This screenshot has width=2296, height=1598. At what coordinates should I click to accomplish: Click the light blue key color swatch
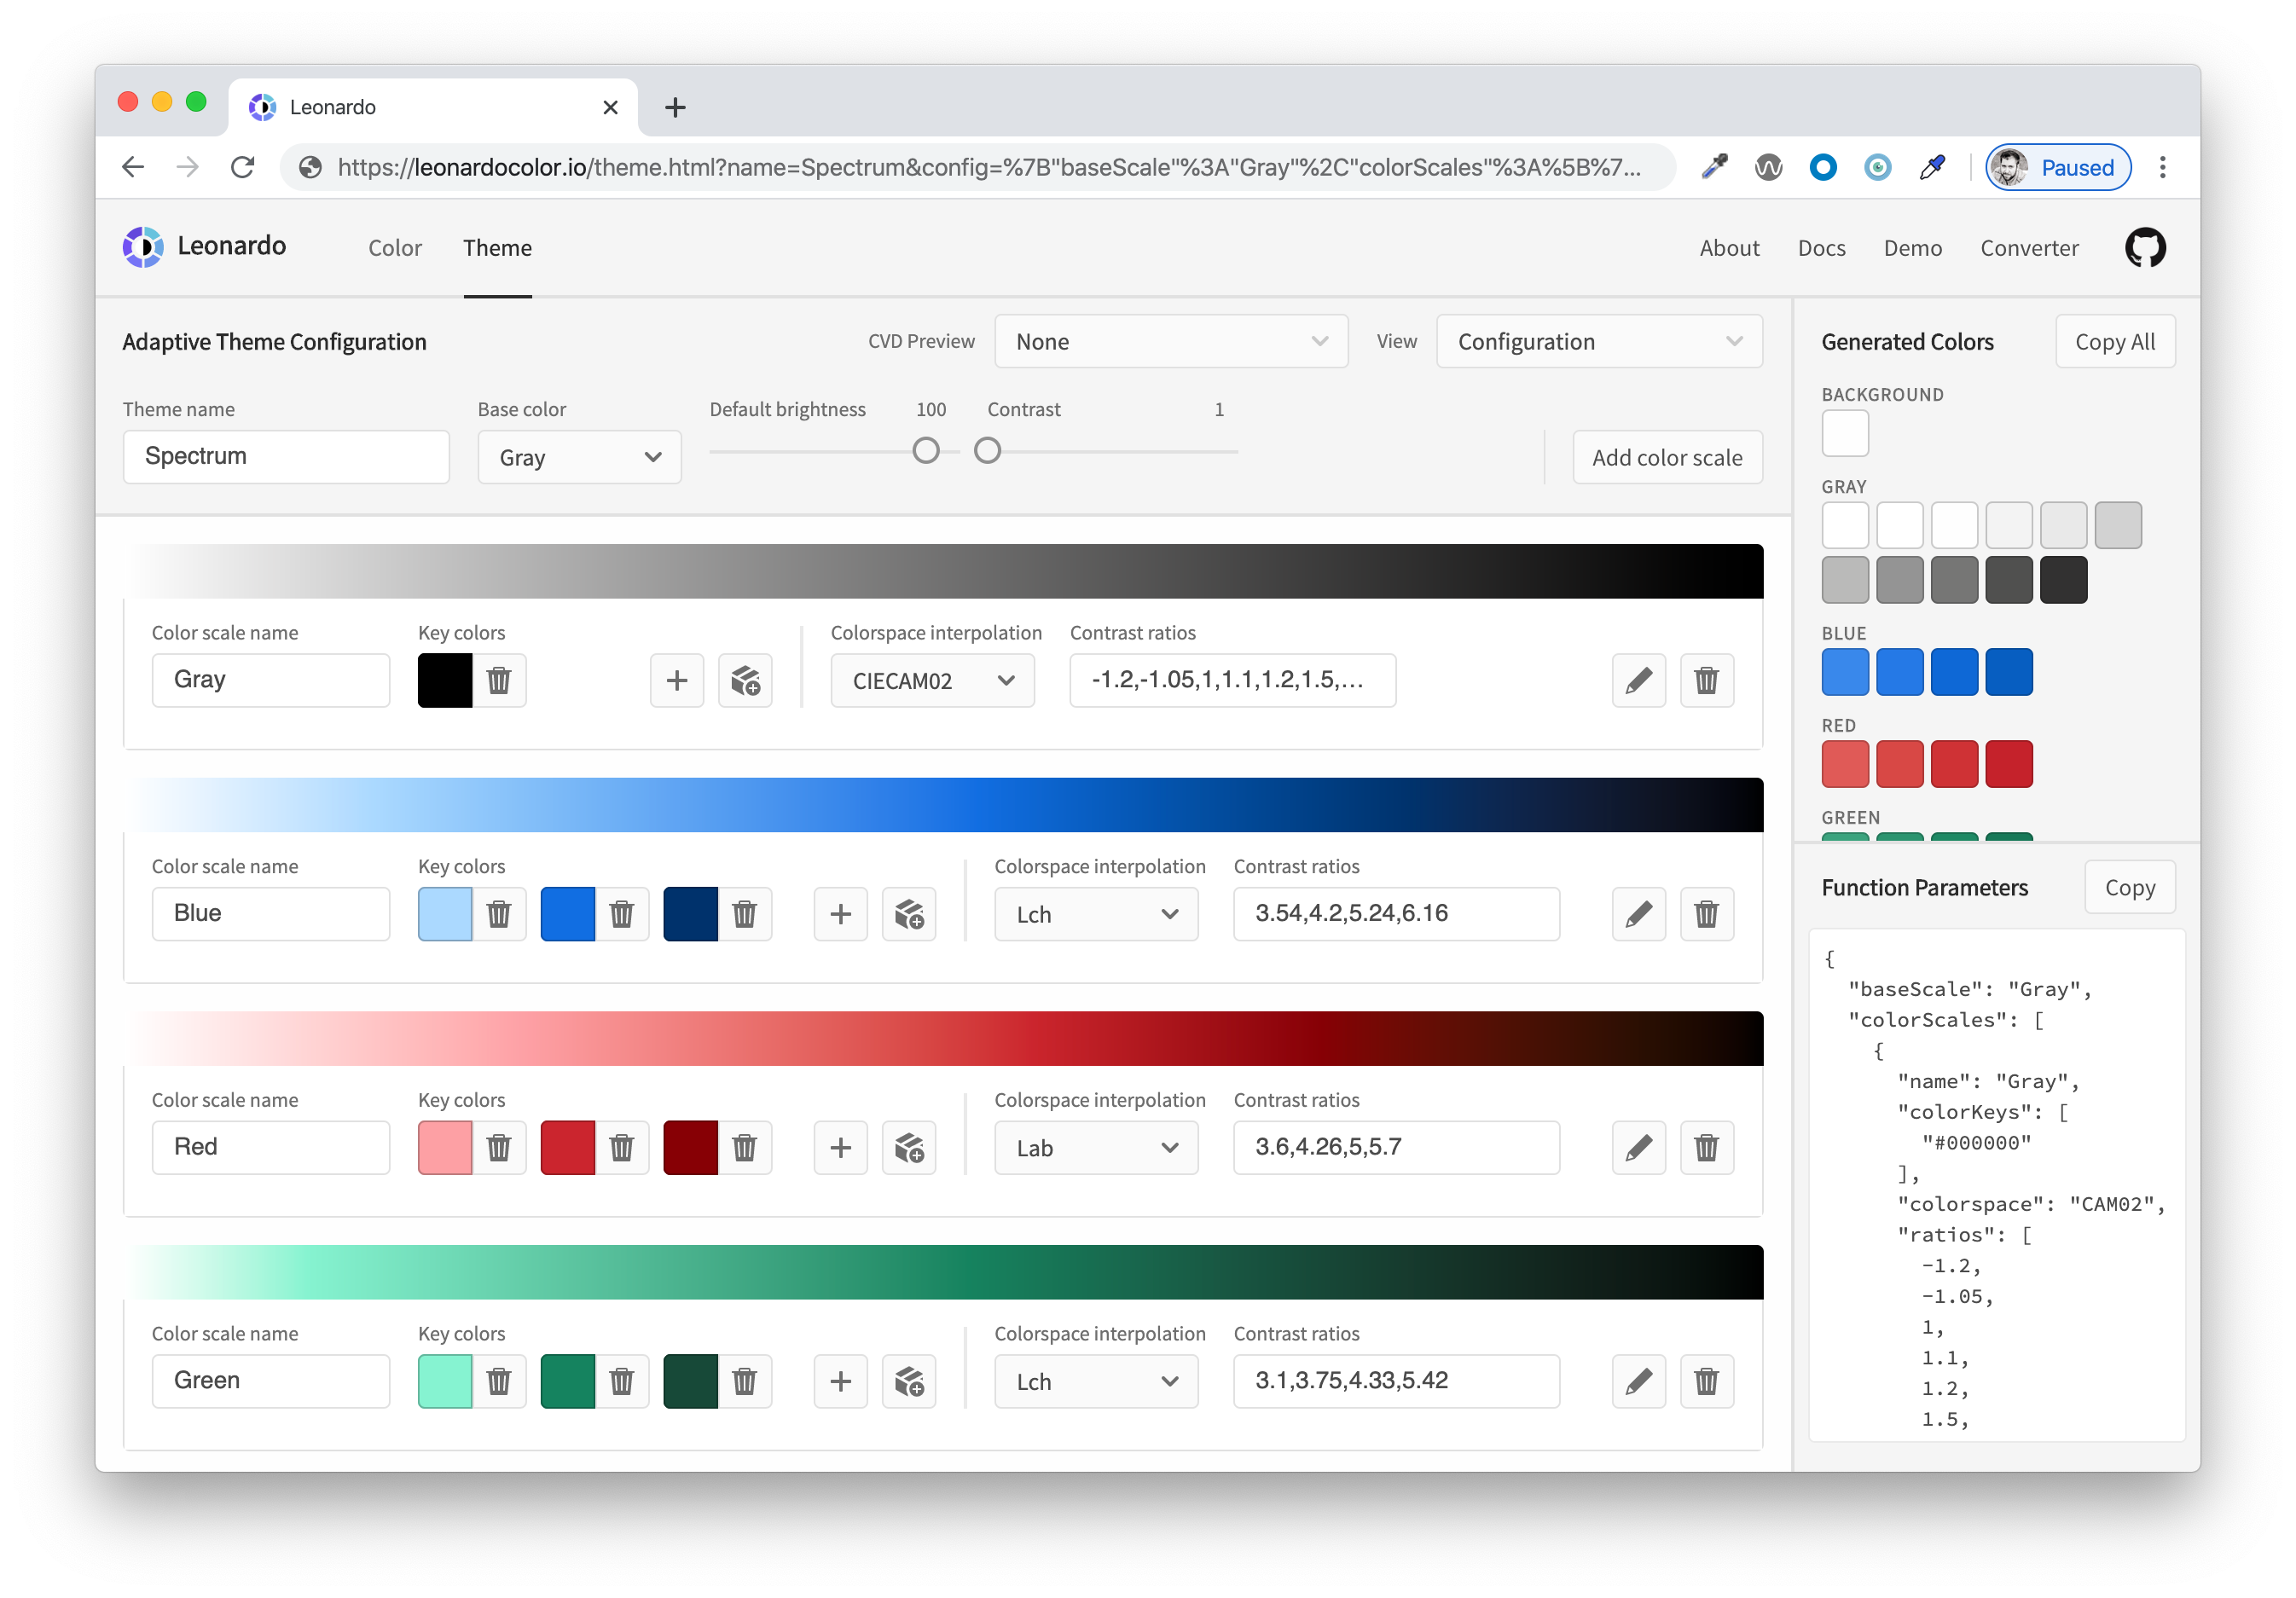(x=445, y=914)
